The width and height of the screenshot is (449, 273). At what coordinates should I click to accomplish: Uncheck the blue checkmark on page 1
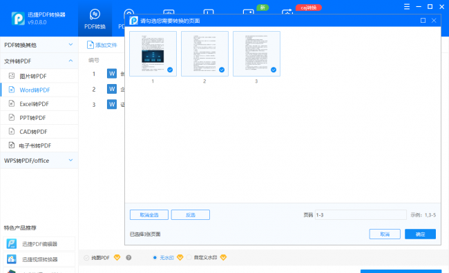pyautogui.click(x=170, y=70)
